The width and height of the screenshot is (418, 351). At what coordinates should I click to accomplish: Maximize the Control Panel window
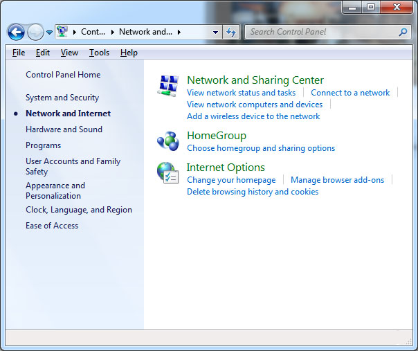coord(371,7)
